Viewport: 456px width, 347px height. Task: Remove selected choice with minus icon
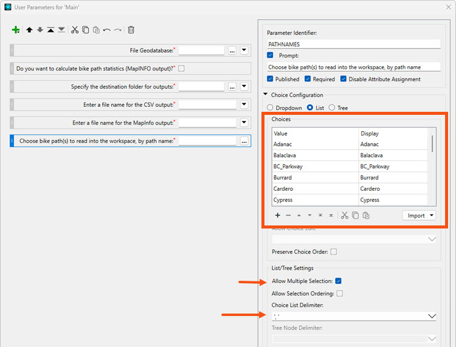click(288, 215)
